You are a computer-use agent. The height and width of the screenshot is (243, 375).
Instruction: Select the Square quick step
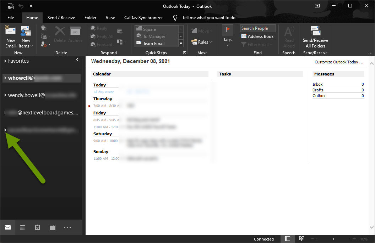click(x=157, y=29)
